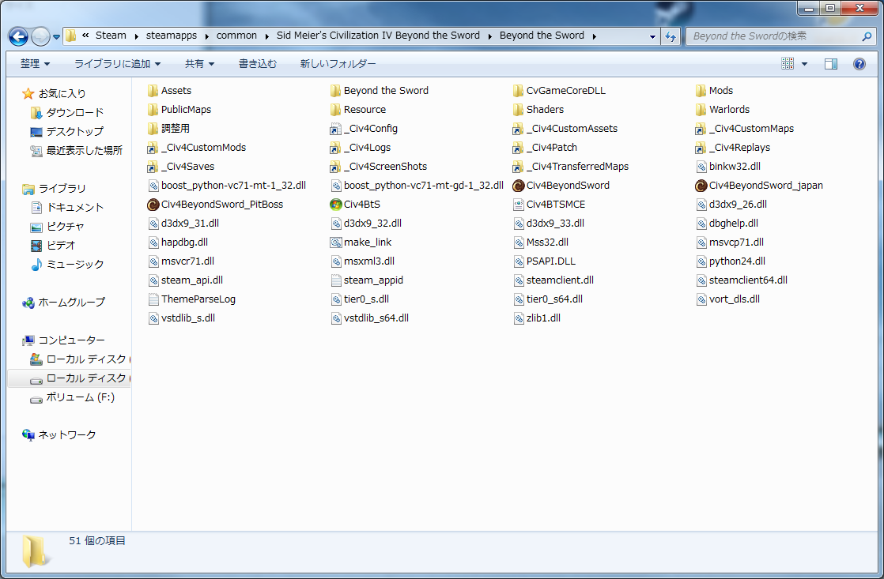Select the _Civ4Saves shortcut icon
This screenshot has height=579, width=884.
153,167
